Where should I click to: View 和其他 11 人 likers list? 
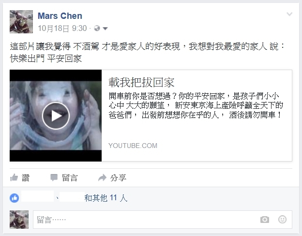[x=106, y=198]
